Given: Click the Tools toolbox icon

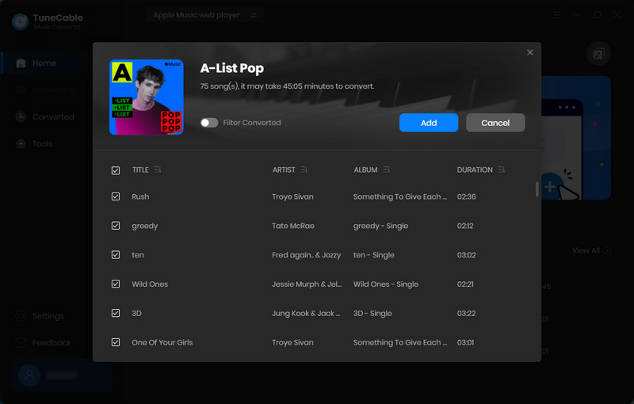Looking at the screenshot, I should point(21,144).
